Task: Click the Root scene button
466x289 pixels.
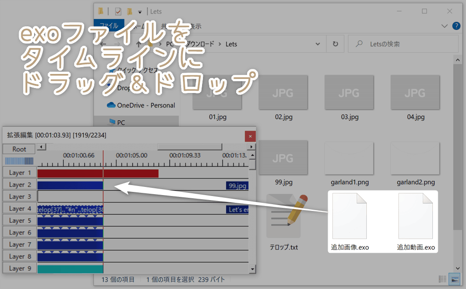Action: pos(19,149)
